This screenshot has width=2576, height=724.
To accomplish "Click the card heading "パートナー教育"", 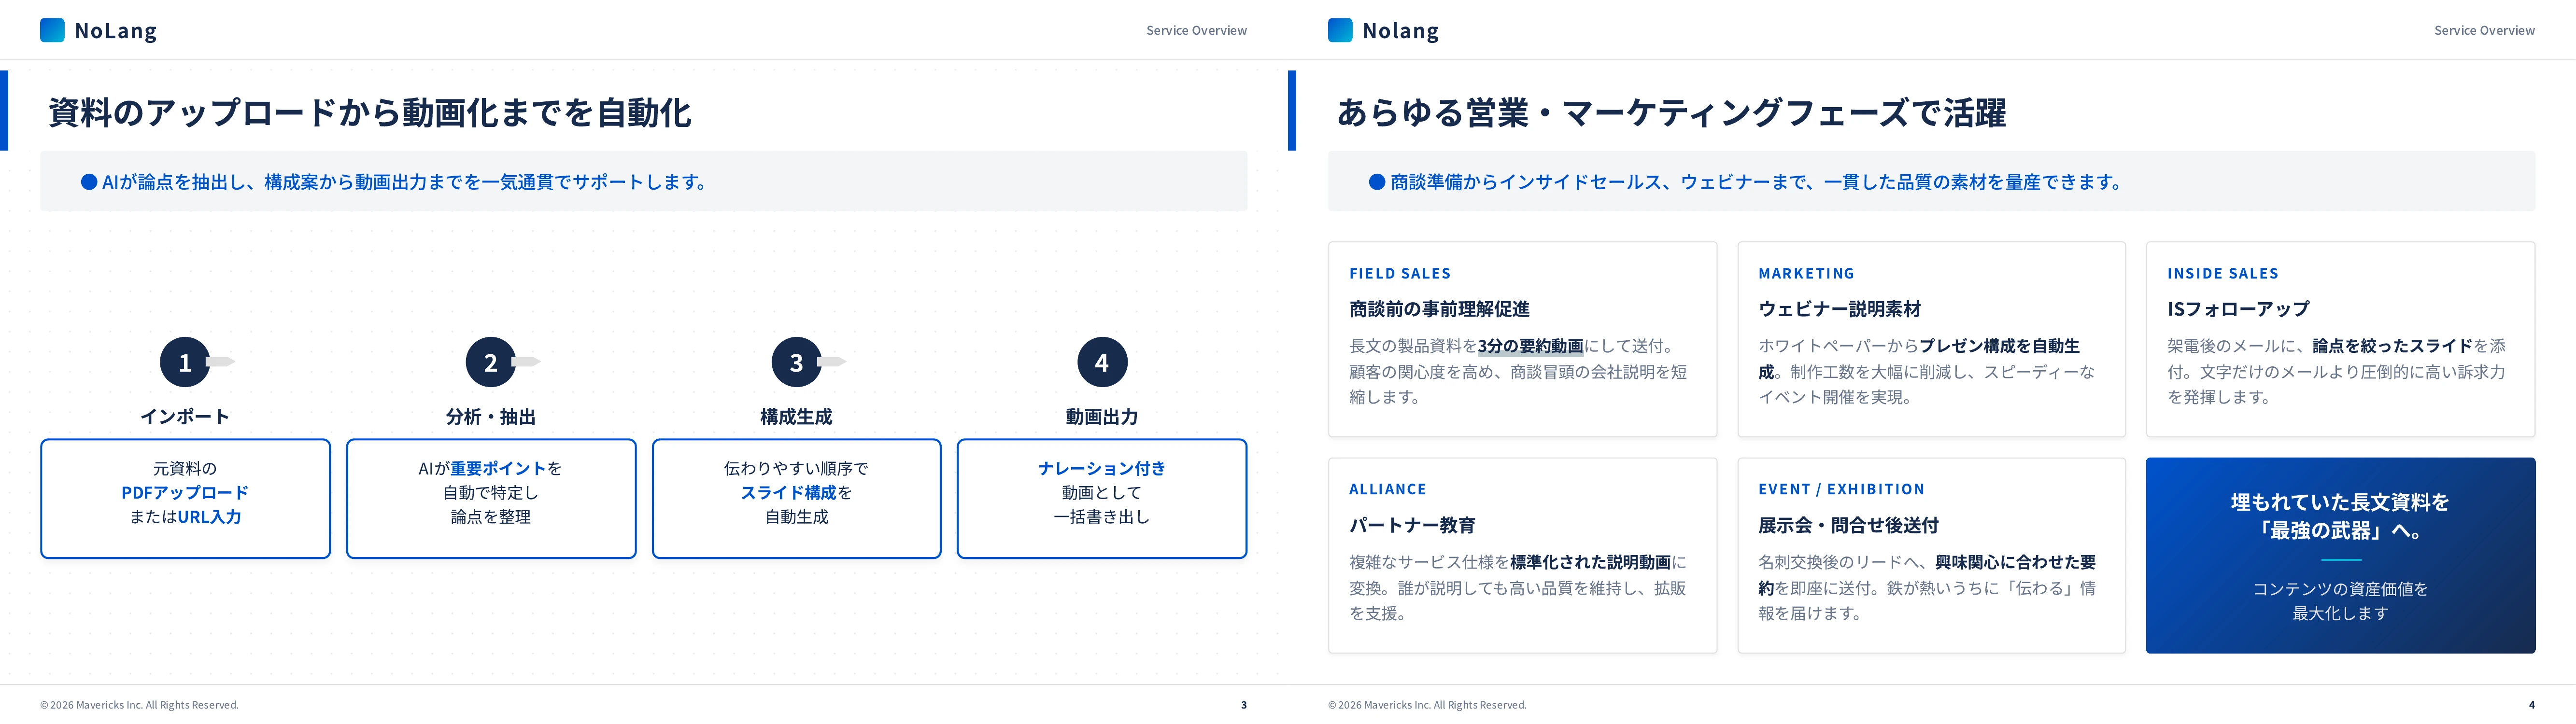I will 1412,525.
